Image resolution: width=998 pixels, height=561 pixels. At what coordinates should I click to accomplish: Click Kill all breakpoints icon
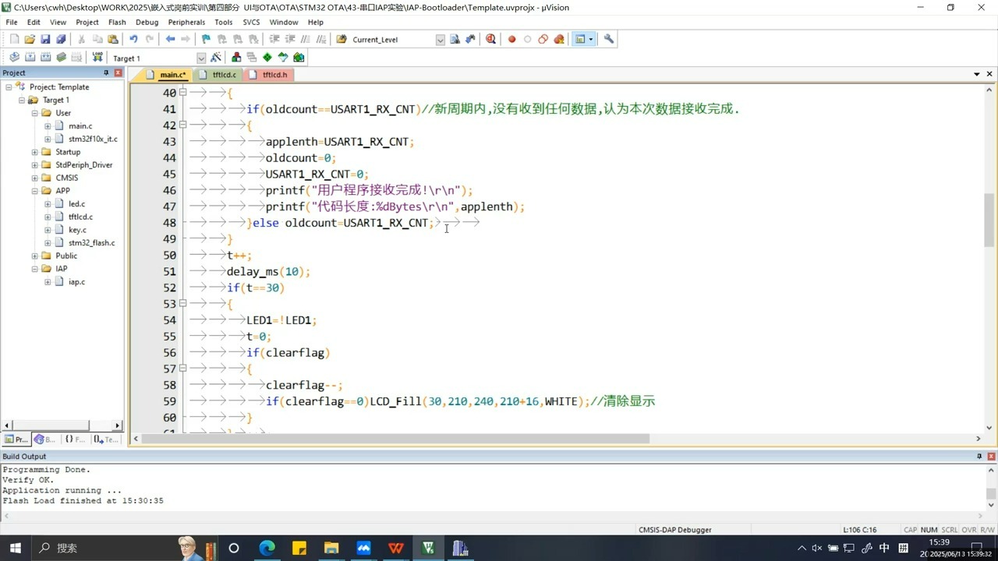point(559,39)
